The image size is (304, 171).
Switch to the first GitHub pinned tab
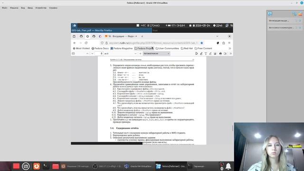point(81,36)
